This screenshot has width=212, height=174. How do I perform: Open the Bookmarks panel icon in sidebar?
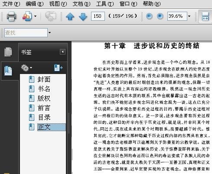(8, 71)
